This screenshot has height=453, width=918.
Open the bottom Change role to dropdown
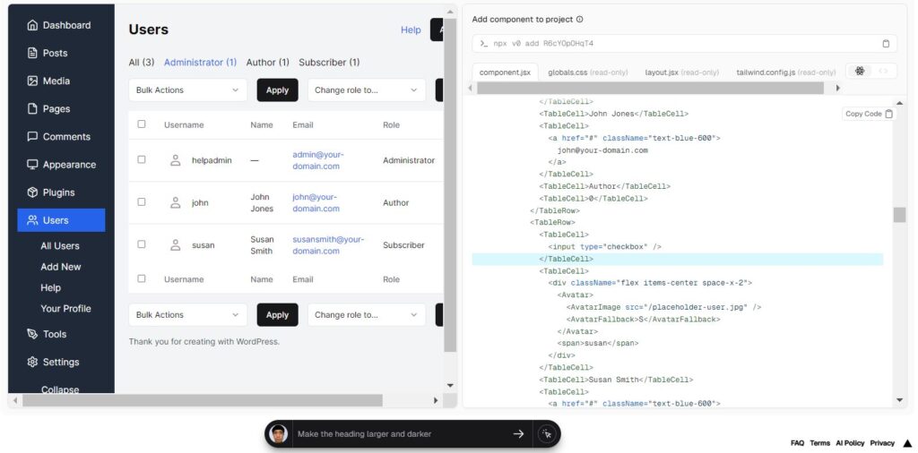click(367, 315)
